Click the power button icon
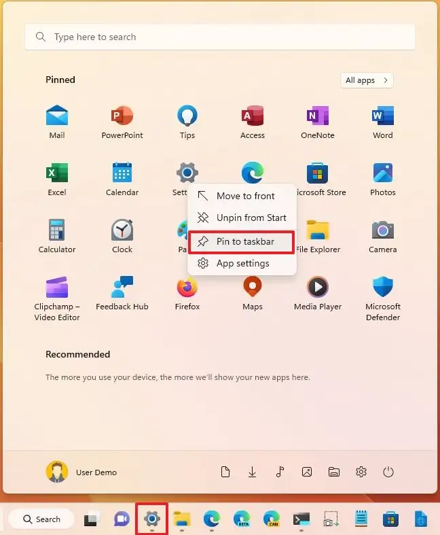This screenshot has width=440, height=535. click(x=388, y=472)
